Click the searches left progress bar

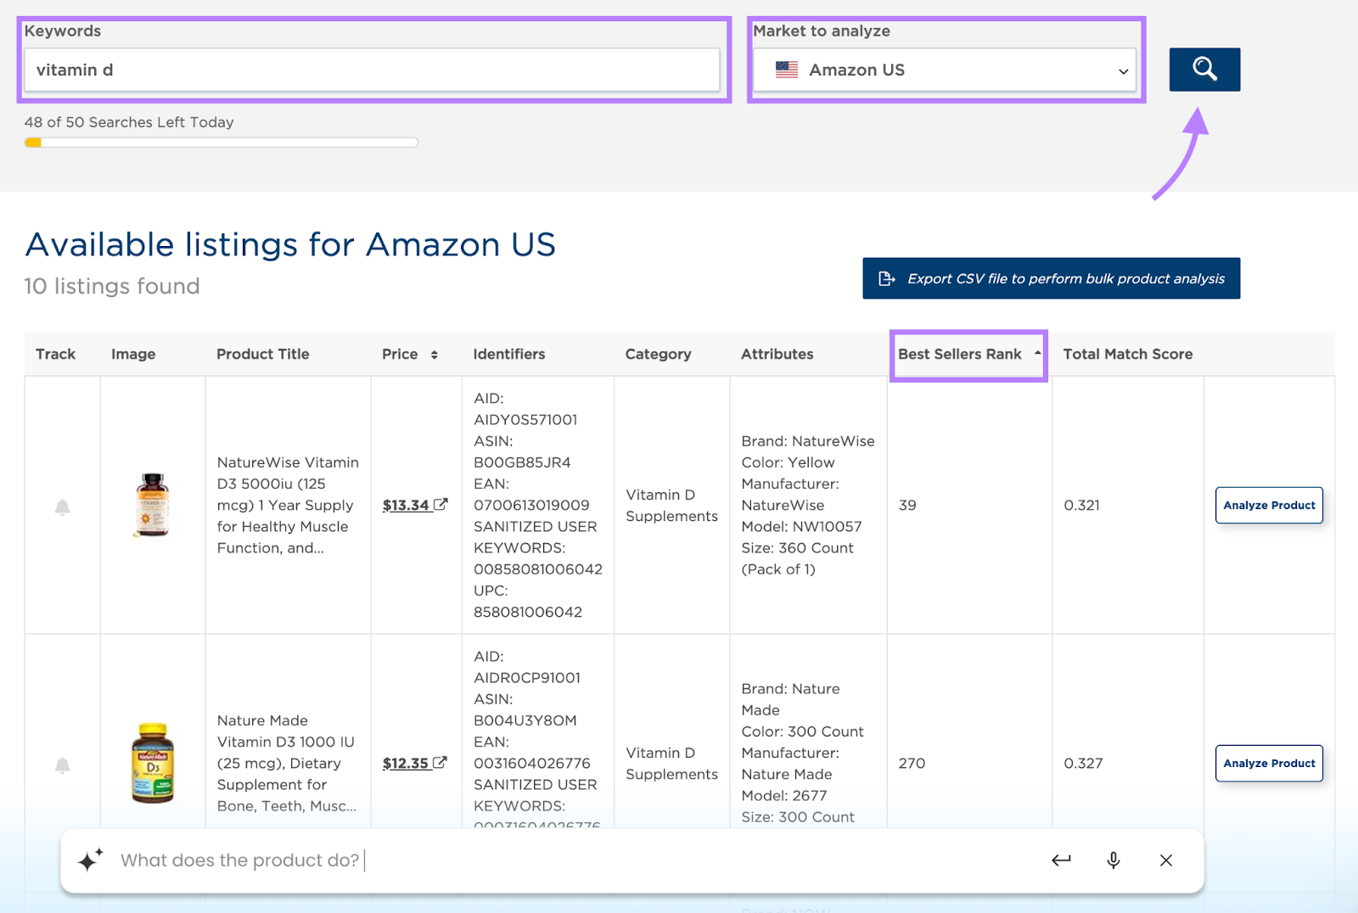(x=221, y=143)
